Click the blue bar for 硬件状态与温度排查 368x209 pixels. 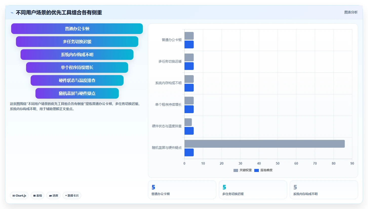[x=189, y=131]
